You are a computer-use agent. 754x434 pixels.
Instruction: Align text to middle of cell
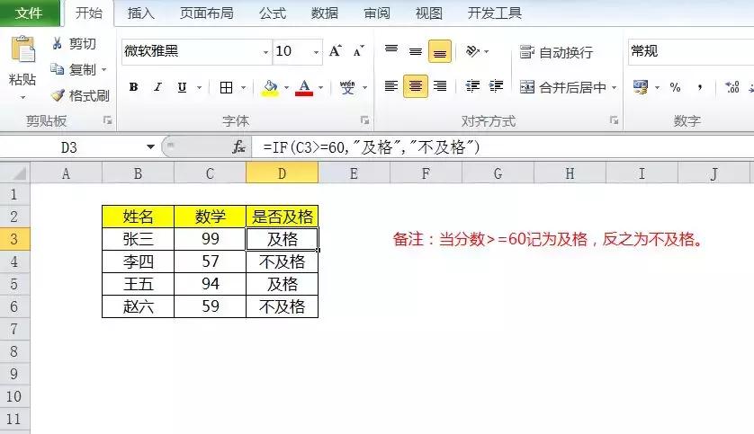click(416, 51)
